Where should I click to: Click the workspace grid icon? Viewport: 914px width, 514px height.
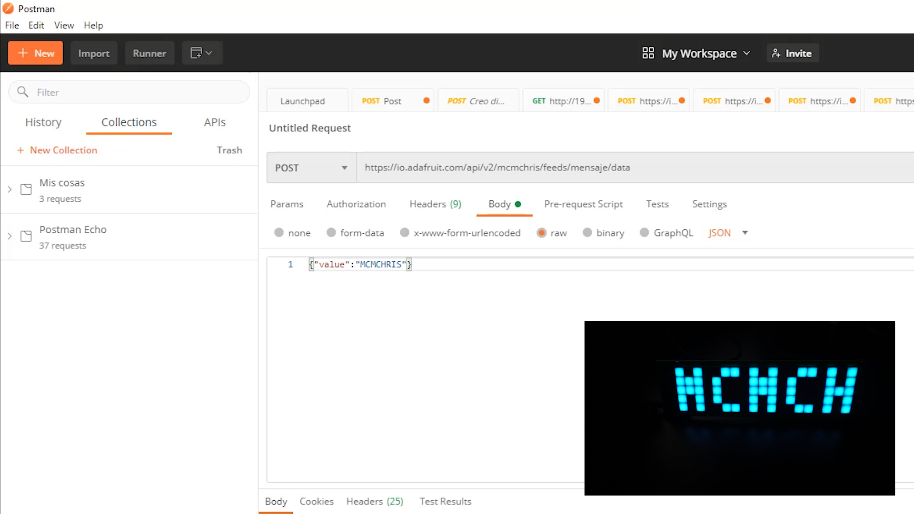[648, 53]
